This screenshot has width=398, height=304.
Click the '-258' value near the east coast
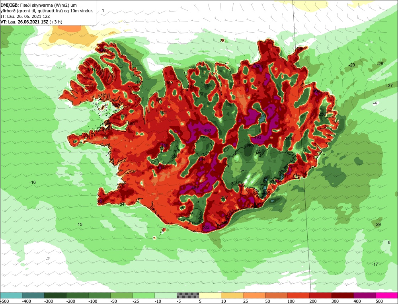322,114
